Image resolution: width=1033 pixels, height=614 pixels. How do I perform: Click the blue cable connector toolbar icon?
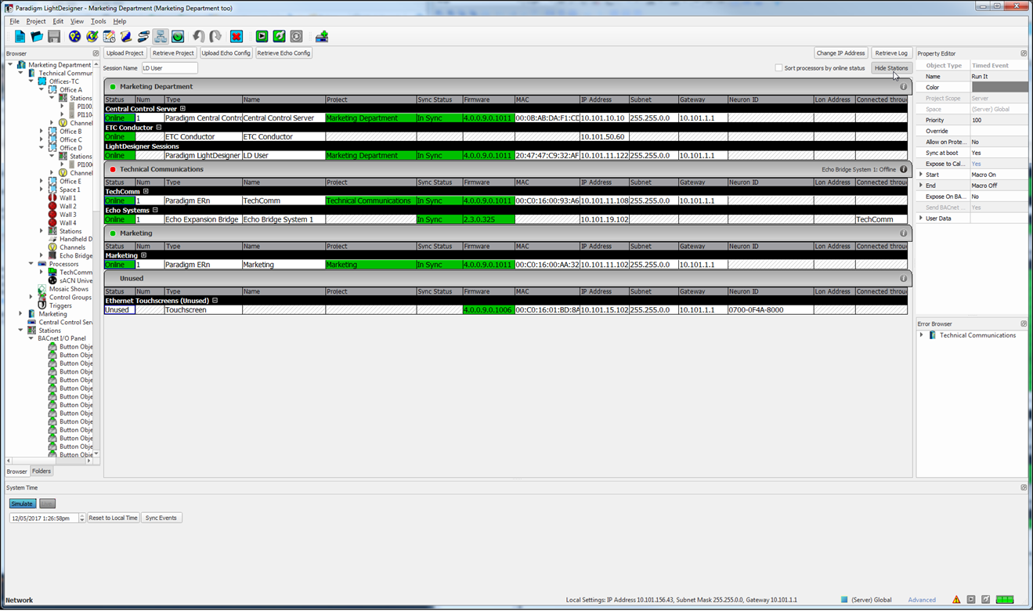(x=143, y=36)
